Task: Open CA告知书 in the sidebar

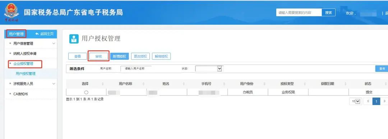Action: (x=20, y=94)
